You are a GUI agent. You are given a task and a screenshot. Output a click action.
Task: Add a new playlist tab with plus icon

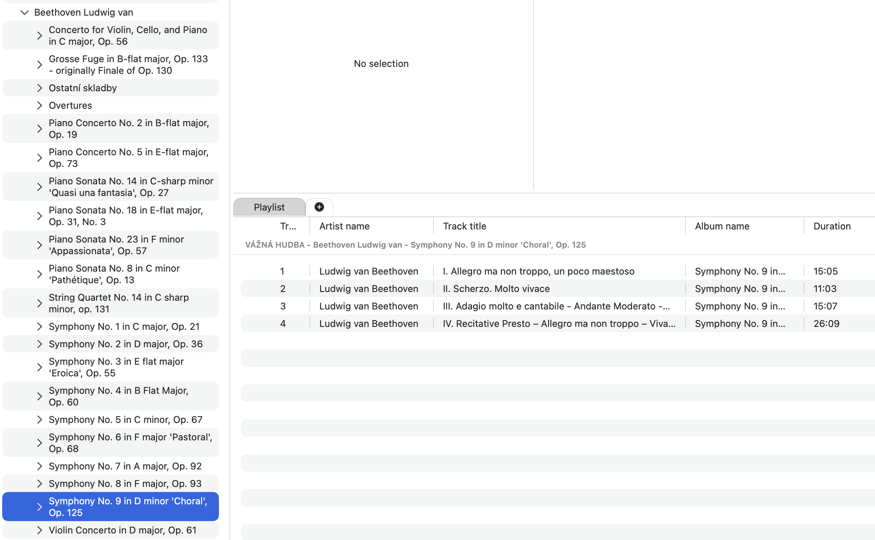[319, 207]
